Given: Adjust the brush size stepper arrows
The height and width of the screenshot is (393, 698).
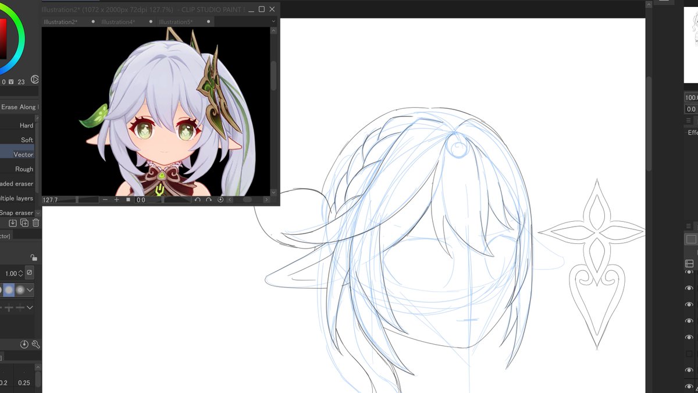Looking at the screenshot, I should tap(21, 273).
